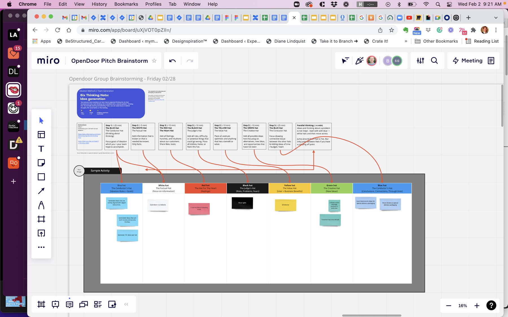Star the OpenDoor Pitch Brainstorm board
Viewport: 508px width, 317px height.
(154, 61)
